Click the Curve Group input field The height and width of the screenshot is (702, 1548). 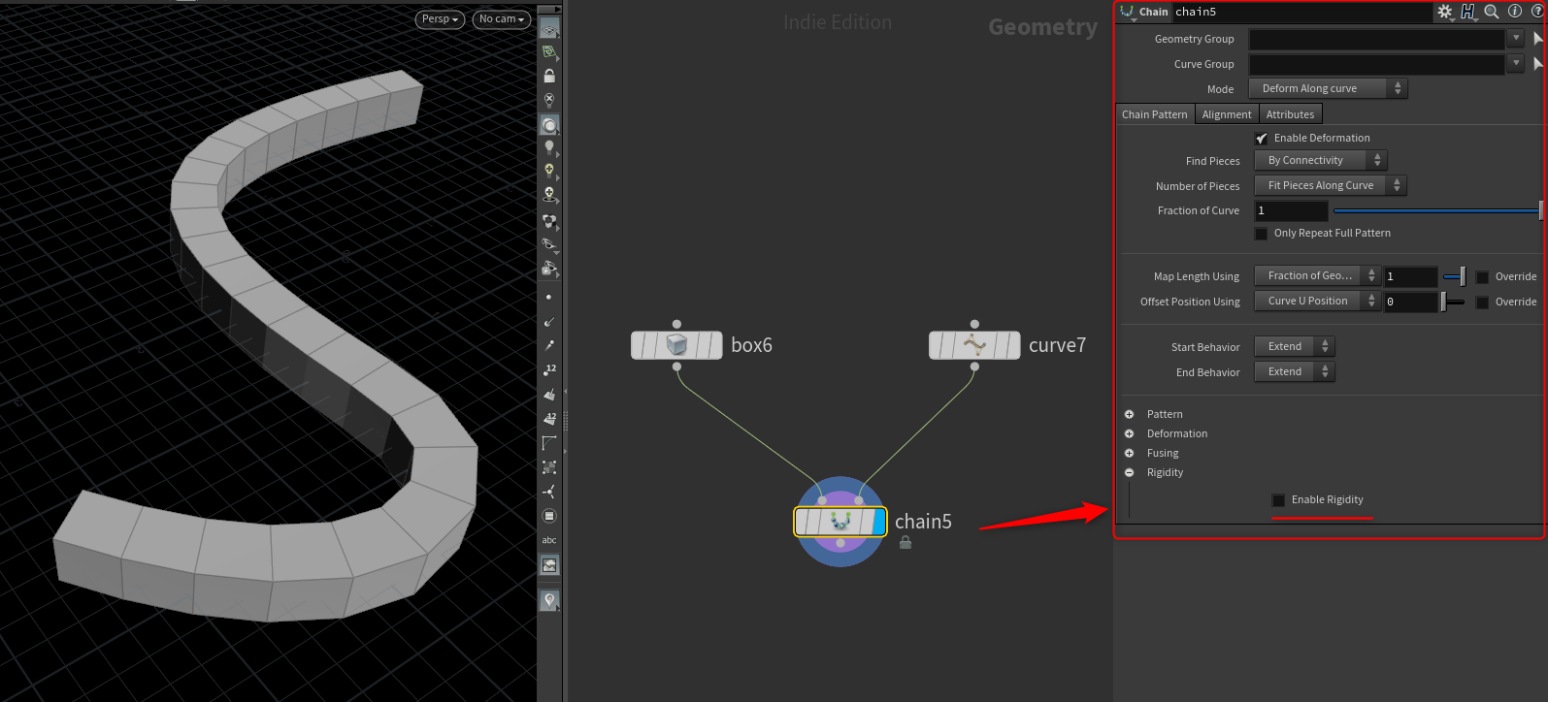[1376, 64]
